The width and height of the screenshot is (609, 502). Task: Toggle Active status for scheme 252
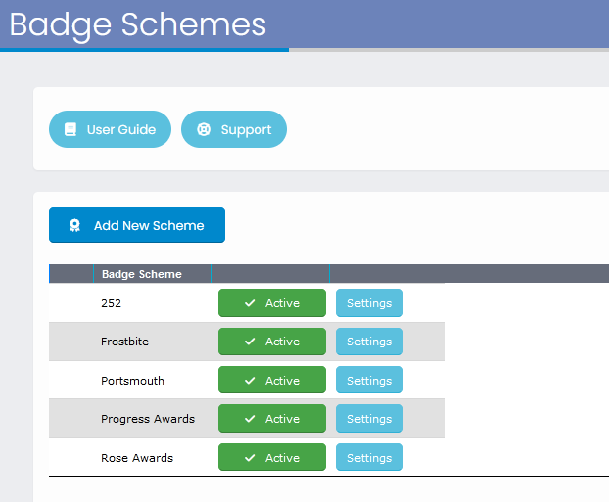(272, 302)
